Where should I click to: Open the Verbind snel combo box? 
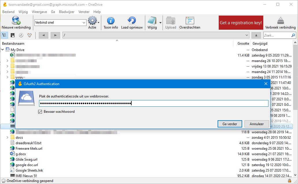pos(60,22)
